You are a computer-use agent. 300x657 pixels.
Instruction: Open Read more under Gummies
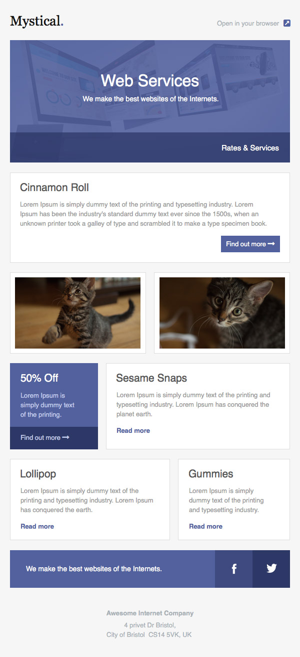click(x=205, y=527)
